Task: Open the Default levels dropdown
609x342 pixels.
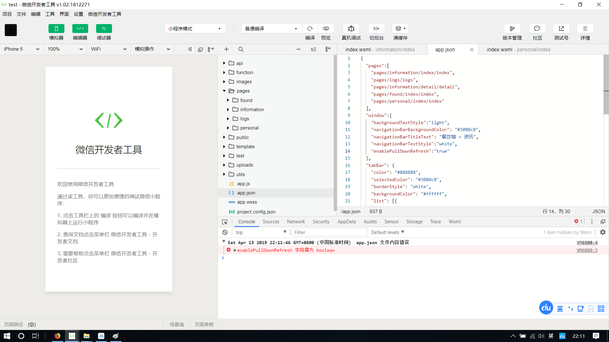Action: click(x=388, y=232)
